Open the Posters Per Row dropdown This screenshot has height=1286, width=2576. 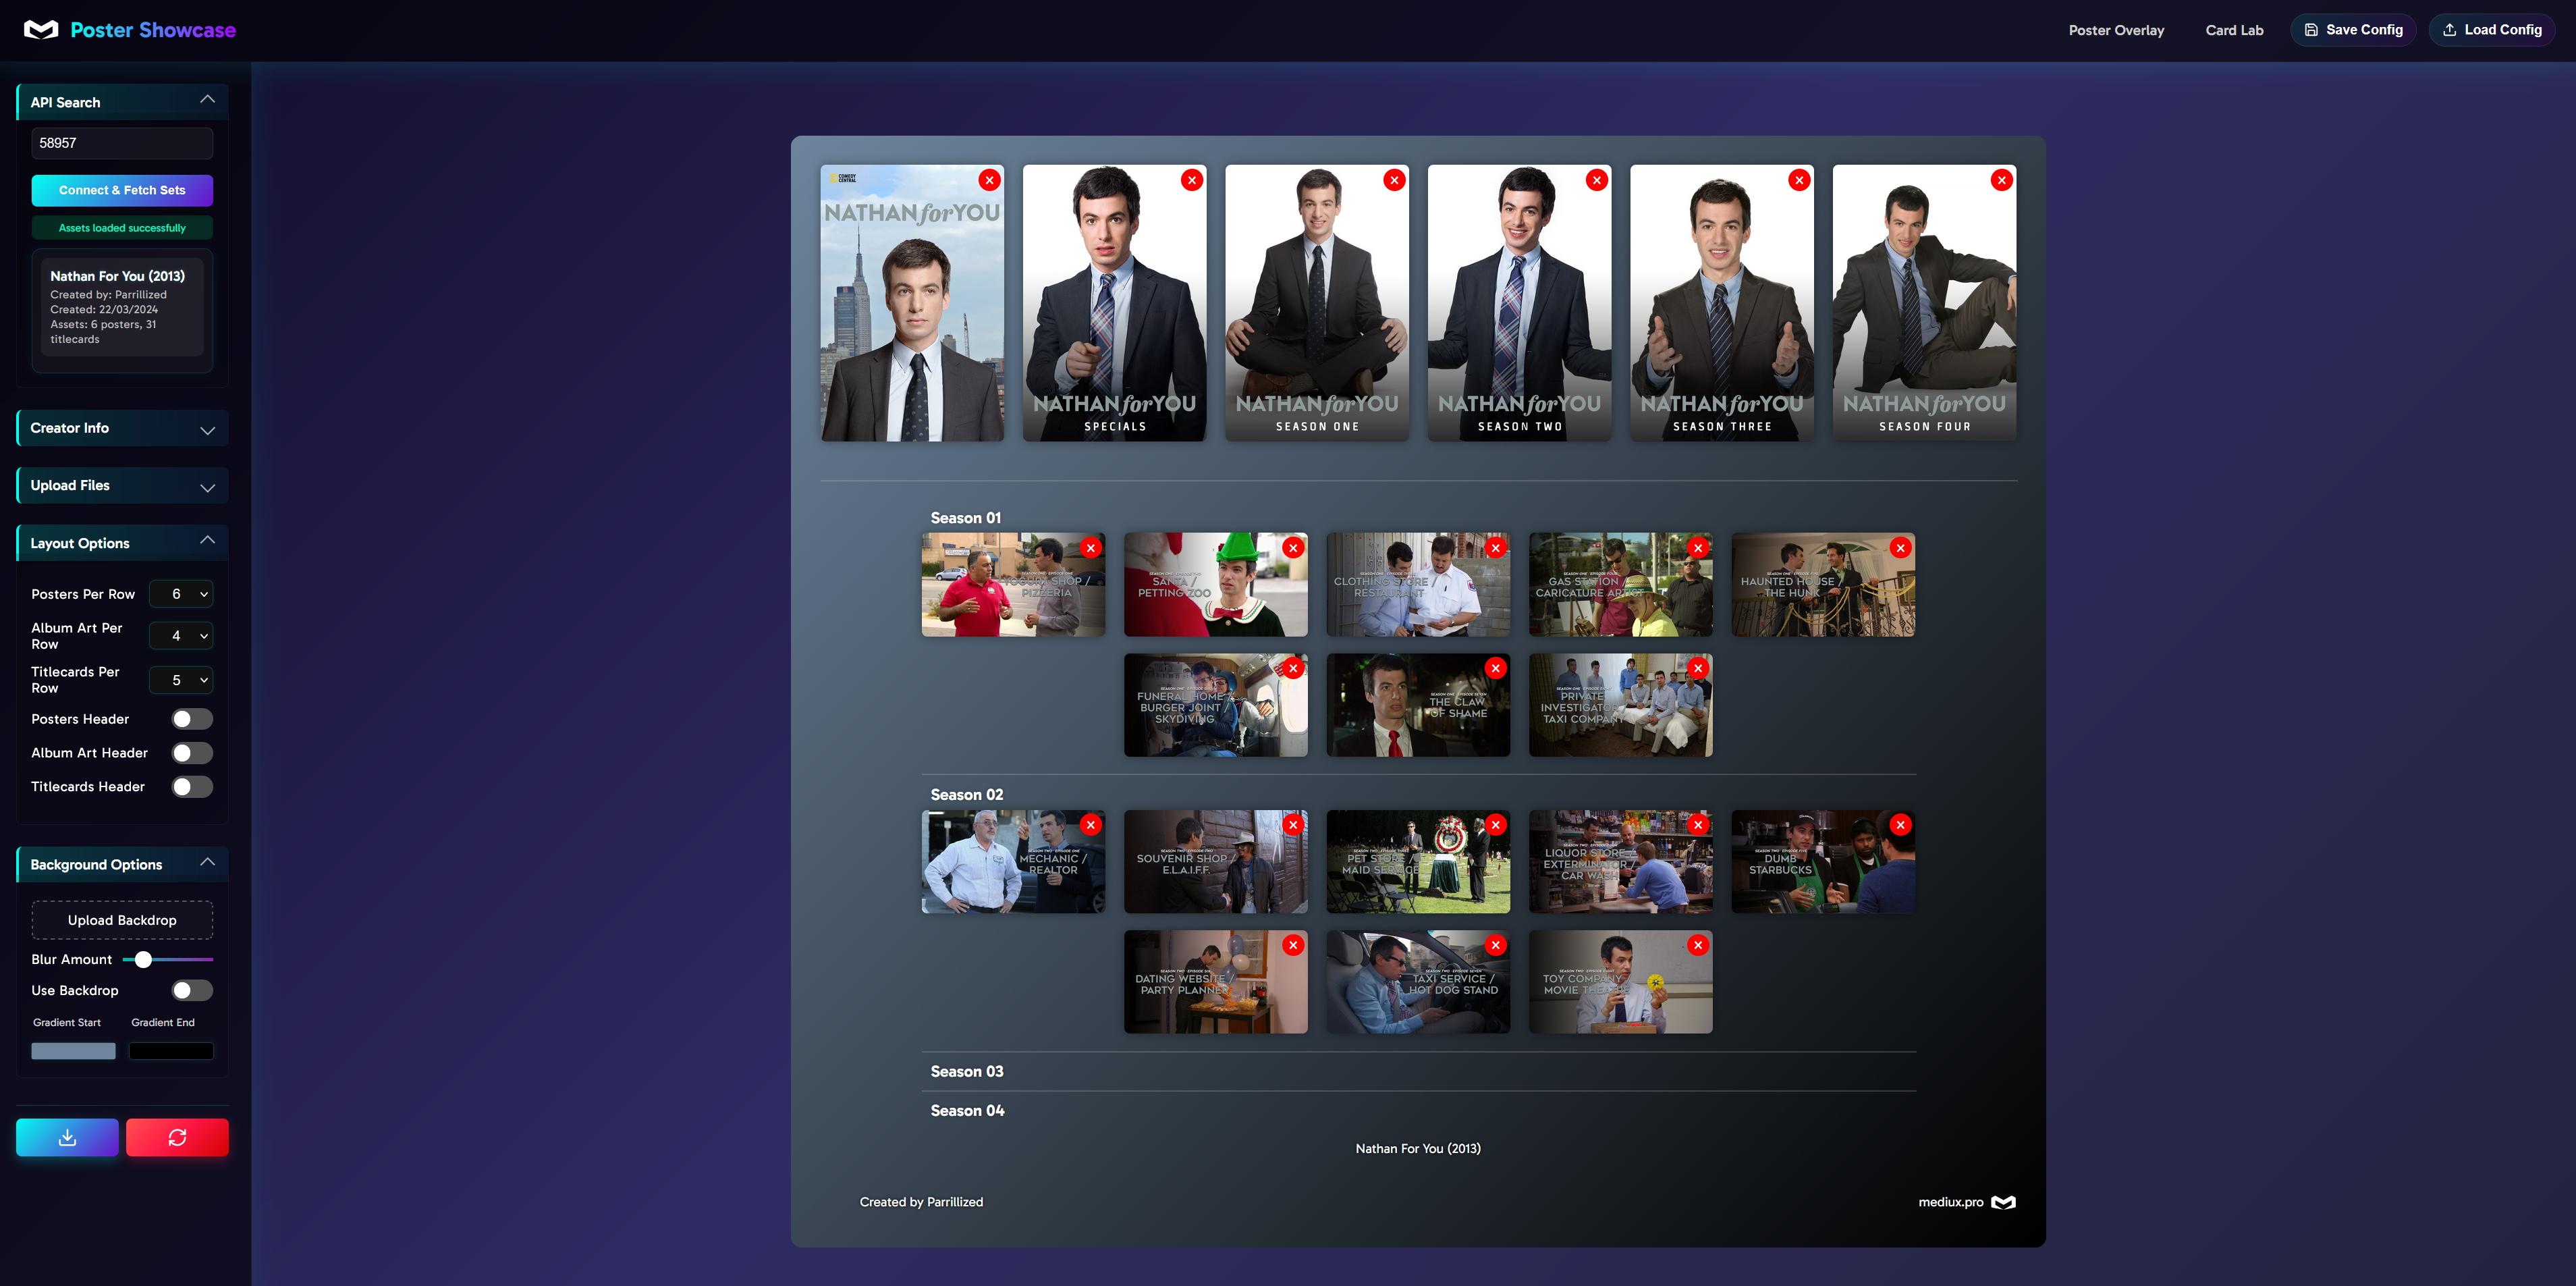(181, 594)
